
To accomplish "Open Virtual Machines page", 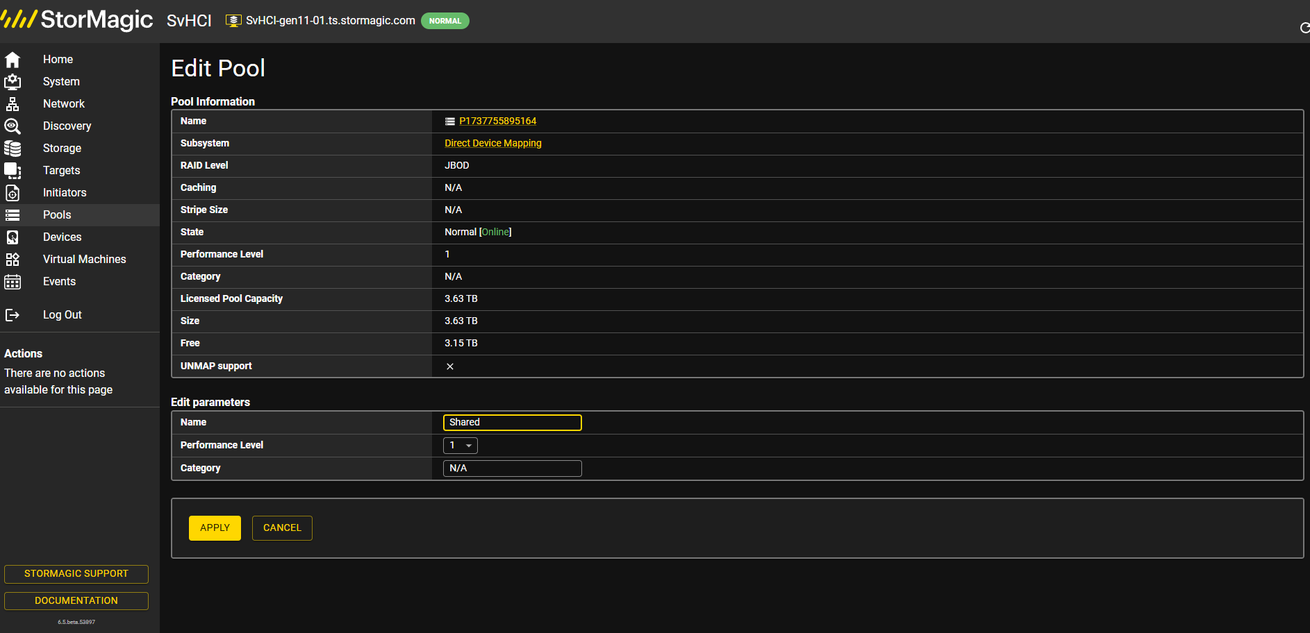I will coord(85,260).
